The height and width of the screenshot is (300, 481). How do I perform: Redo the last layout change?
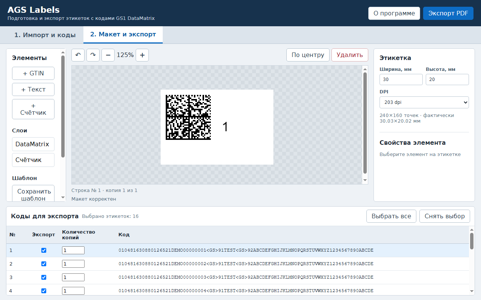pos(93,55)
